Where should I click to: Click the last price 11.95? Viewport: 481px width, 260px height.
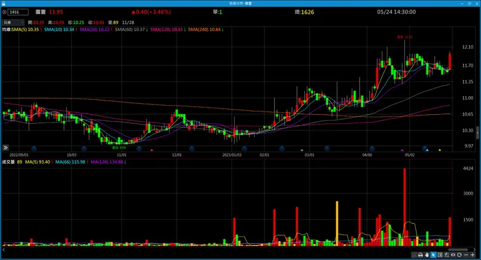tap(56, 12)
